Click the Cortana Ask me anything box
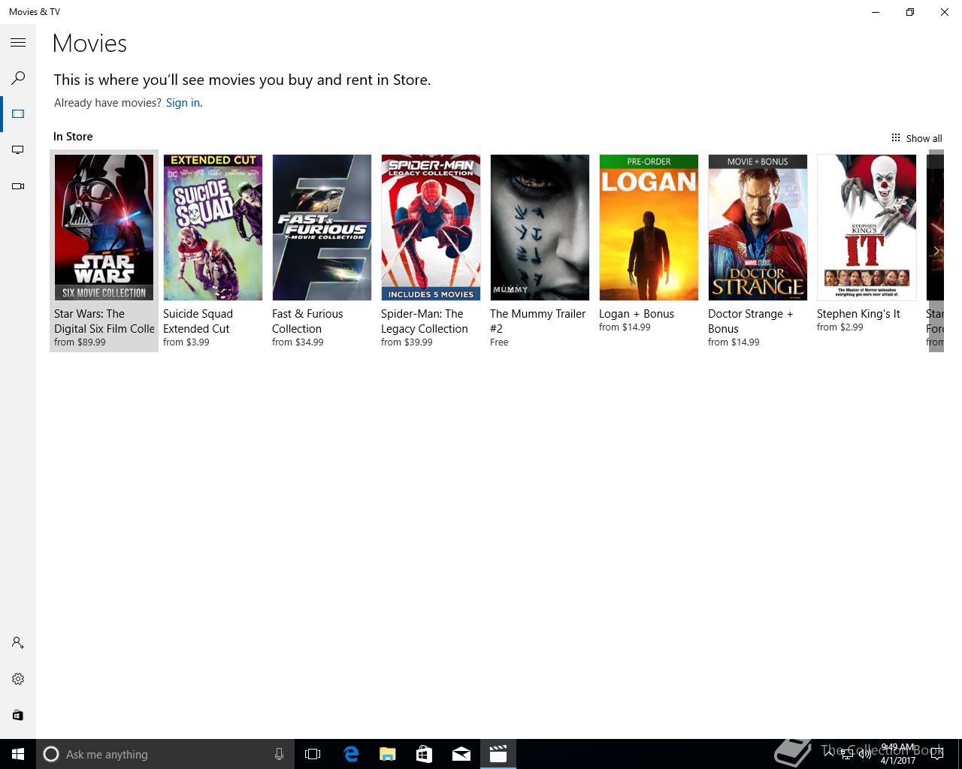The image size is (962, 769). pos(165,754)
